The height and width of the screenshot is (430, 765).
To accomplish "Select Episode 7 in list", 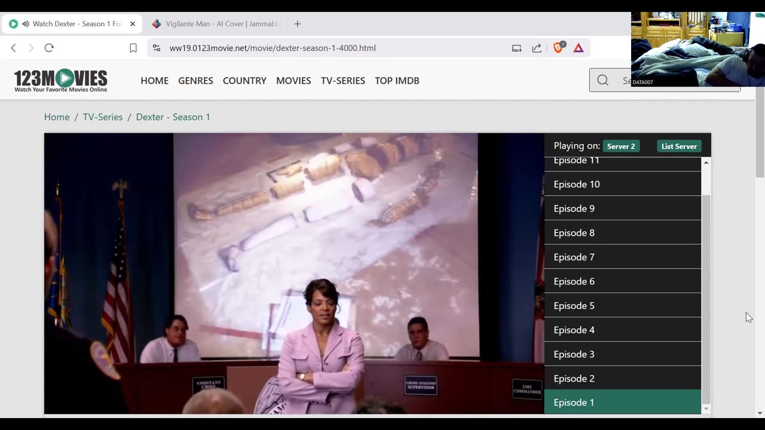I will [x=622, y=257].
